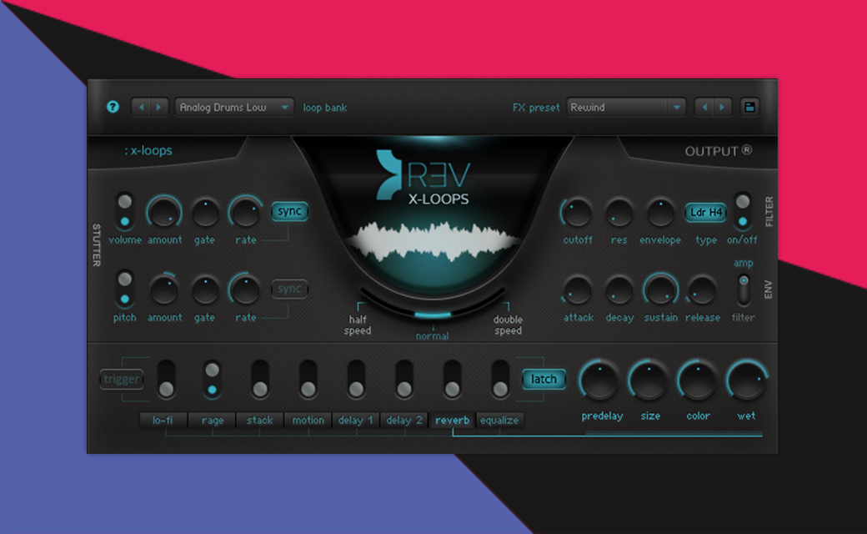Click the reverb color knob
Image resolution: width=867 pixels, height=534 pixels.
(698, 381)
